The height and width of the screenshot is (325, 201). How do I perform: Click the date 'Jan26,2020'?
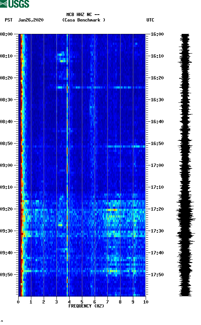(x=31, y=20)
